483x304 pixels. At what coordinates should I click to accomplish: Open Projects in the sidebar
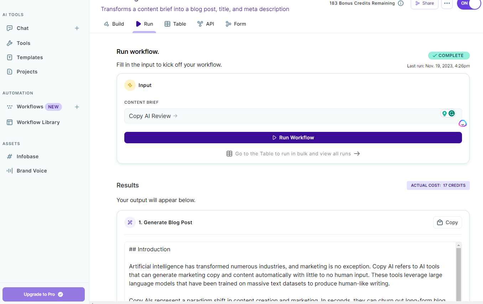27,72
